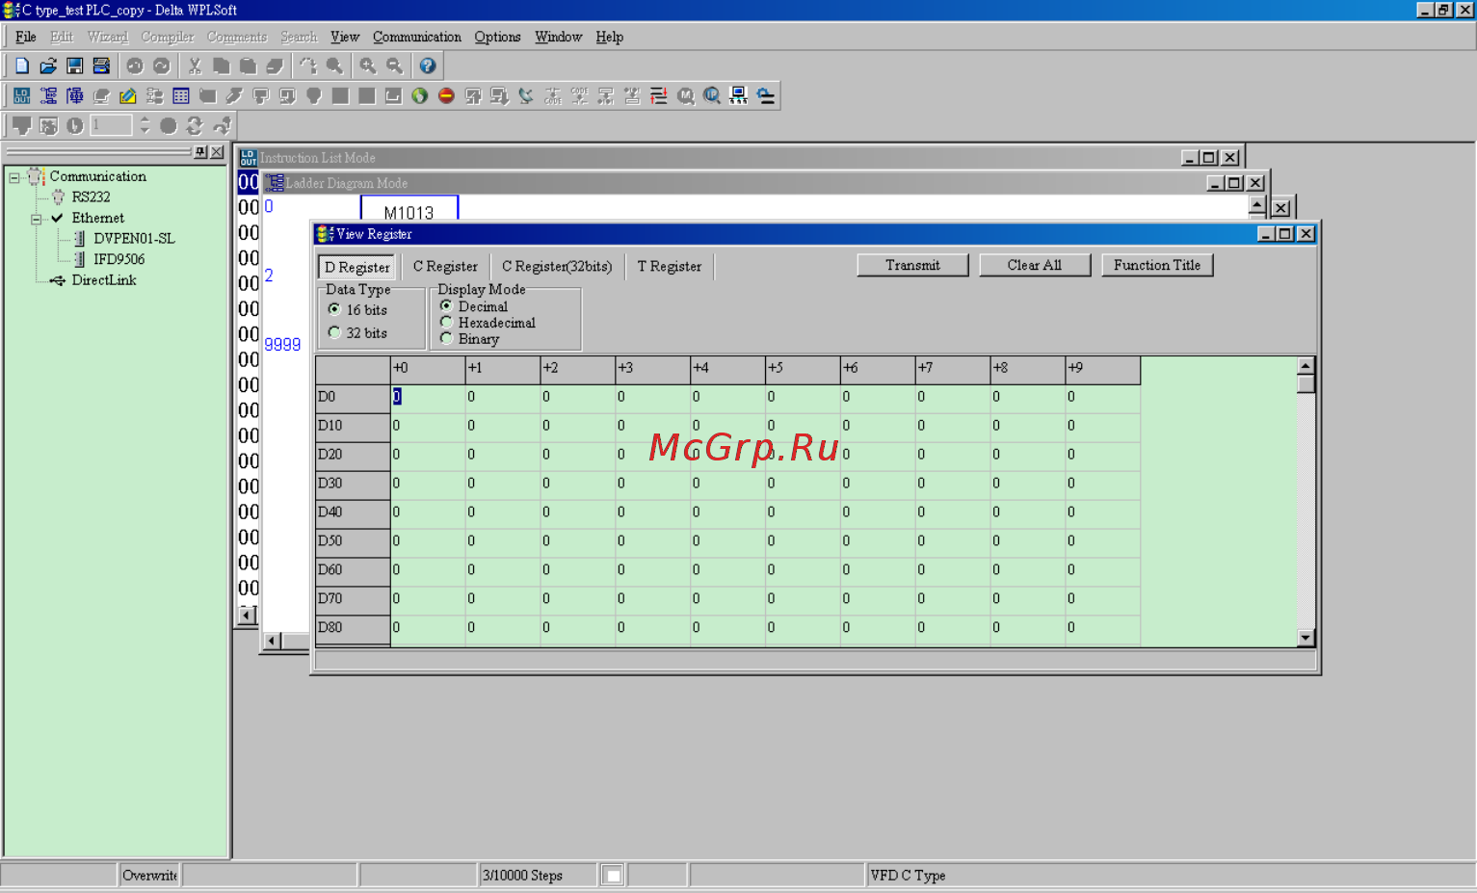The width and height of the screenshot is (1477, 893).
Task: Choose Decimal display mode
Action: [x=474, y=306]
